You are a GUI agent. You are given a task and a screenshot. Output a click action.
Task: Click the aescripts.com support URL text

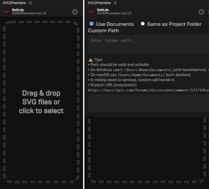(x=148, y=90)
